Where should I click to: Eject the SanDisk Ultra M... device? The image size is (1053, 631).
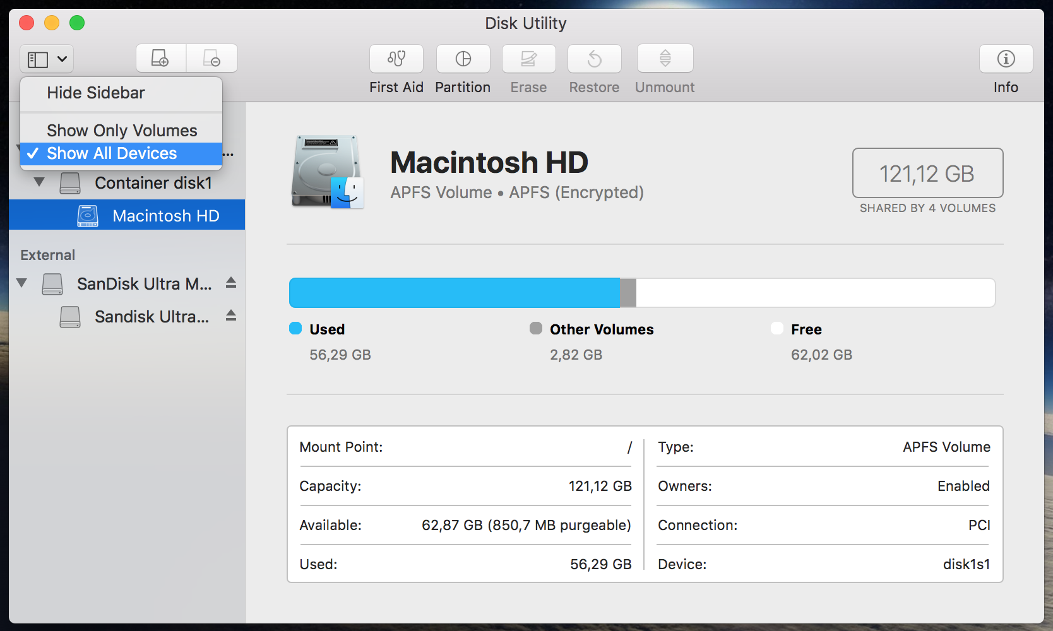231,283
